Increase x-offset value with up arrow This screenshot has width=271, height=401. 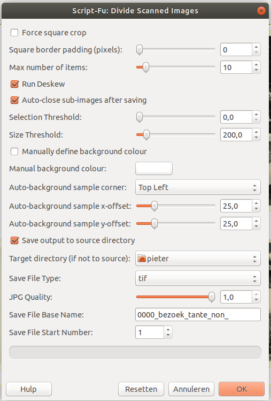pos(256,203)
